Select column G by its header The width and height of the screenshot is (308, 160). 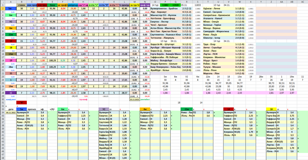tap(73, 2)
